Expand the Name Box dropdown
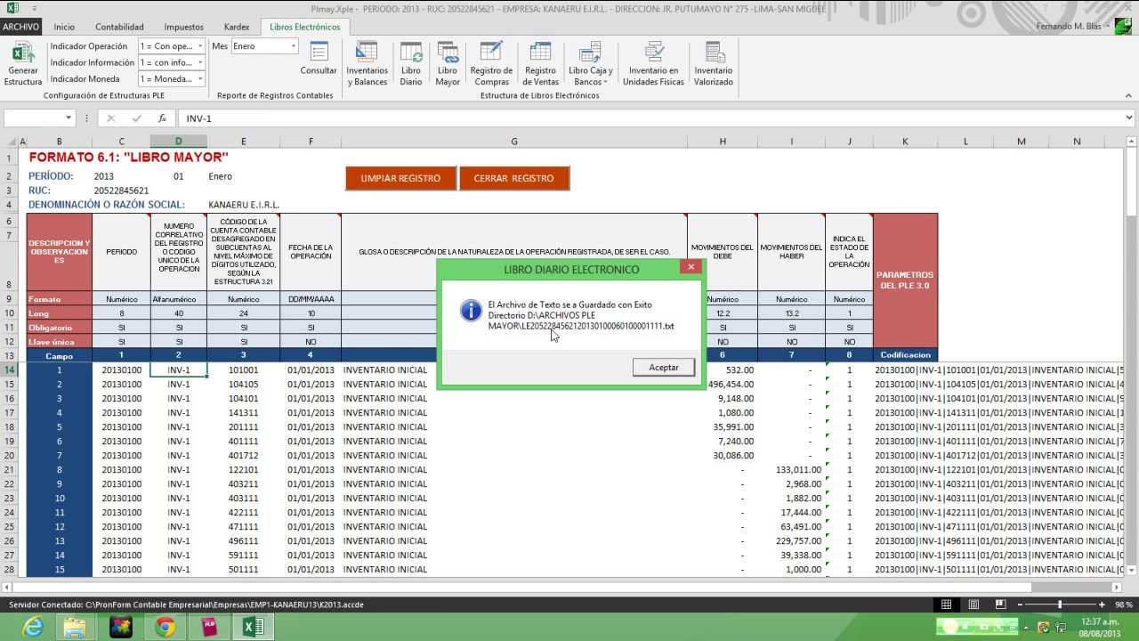1139x641 pixels. (69, 118)
